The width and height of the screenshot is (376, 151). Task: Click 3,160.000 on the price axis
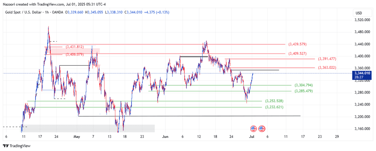(x=362, y=129)
